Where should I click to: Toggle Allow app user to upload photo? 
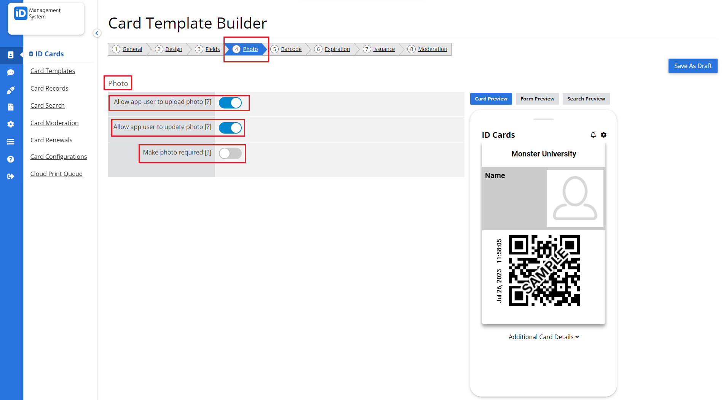pos(230,103)
